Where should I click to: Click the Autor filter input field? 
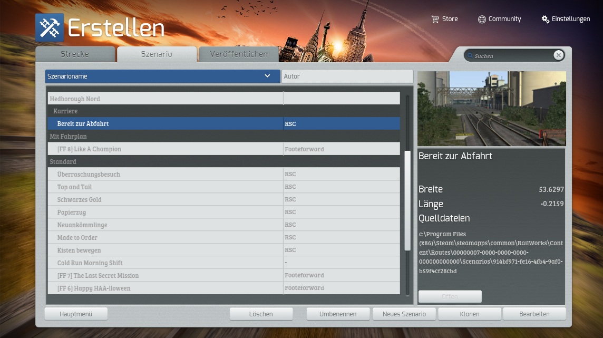point(347,76)
